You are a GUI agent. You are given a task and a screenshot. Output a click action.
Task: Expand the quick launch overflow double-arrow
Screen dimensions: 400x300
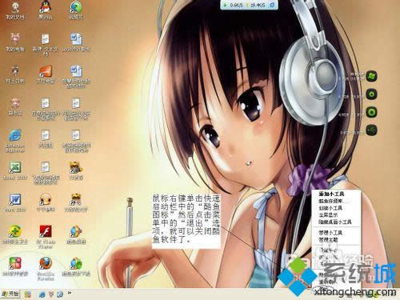(70, 293)
